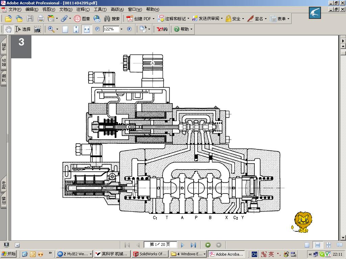Click the page number field
This screenshot has height=259, width=346.
160,245
